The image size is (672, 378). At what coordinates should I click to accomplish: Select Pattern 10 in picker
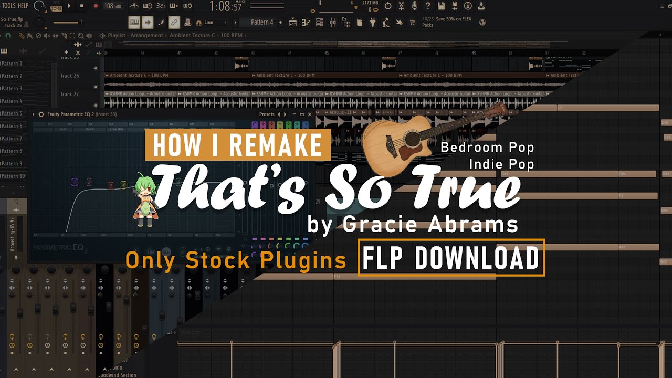pyautogui.click(x=14, y=176)
